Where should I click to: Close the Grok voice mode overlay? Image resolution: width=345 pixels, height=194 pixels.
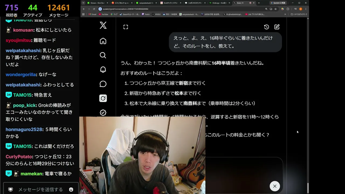pyautogui.click(x=275, y=186)
